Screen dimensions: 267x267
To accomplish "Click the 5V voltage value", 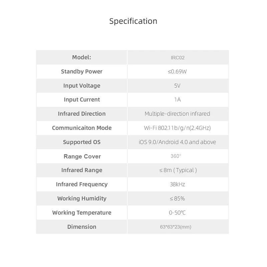I will coord(177,86).
